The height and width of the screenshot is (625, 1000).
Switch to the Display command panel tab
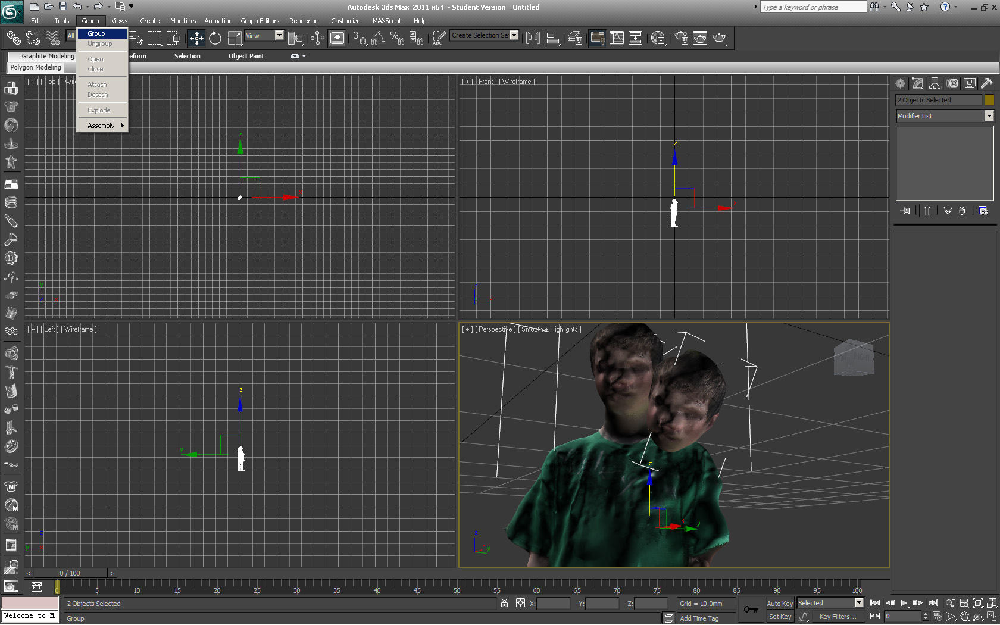970,83
